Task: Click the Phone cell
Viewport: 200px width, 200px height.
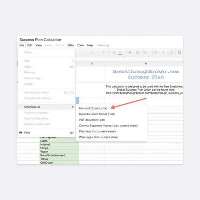Action: point(59,148)
